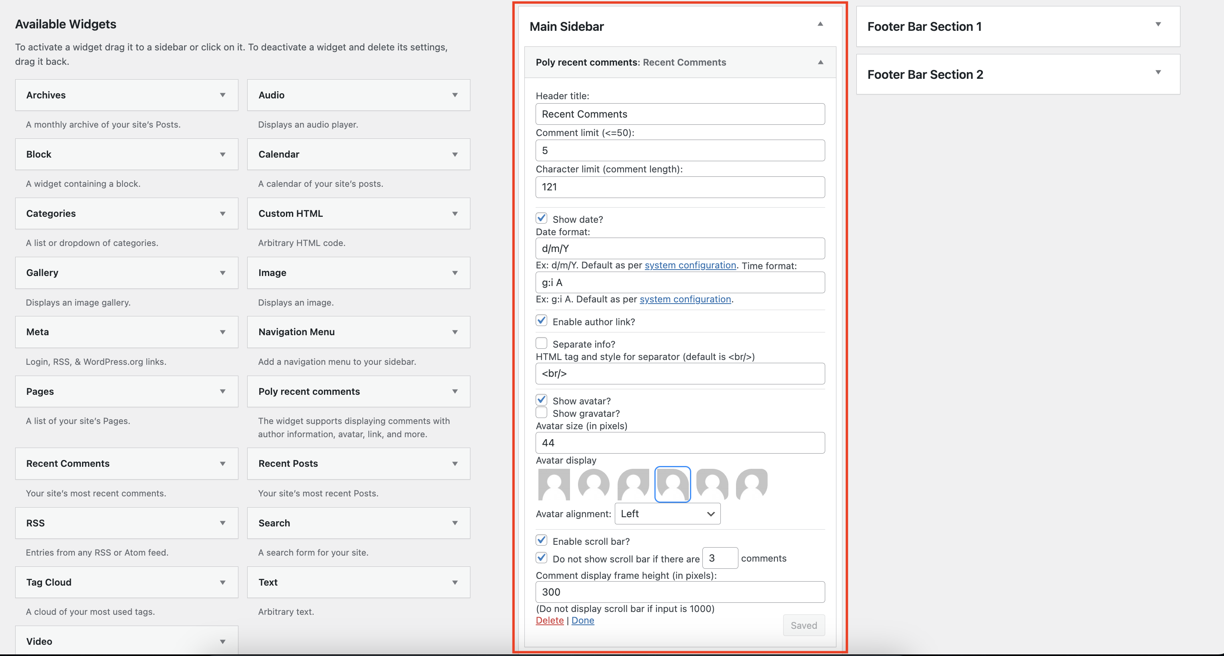Click the Date format input field

[x=680, y=248]
